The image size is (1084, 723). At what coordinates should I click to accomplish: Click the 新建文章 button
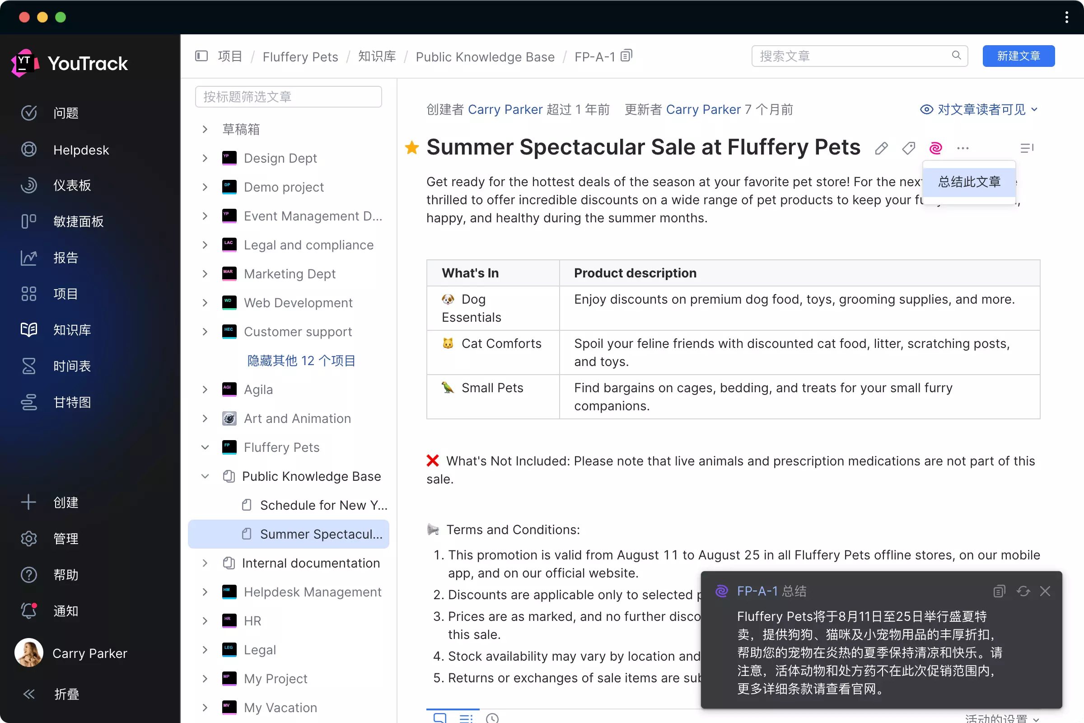tap(1018, 56)
